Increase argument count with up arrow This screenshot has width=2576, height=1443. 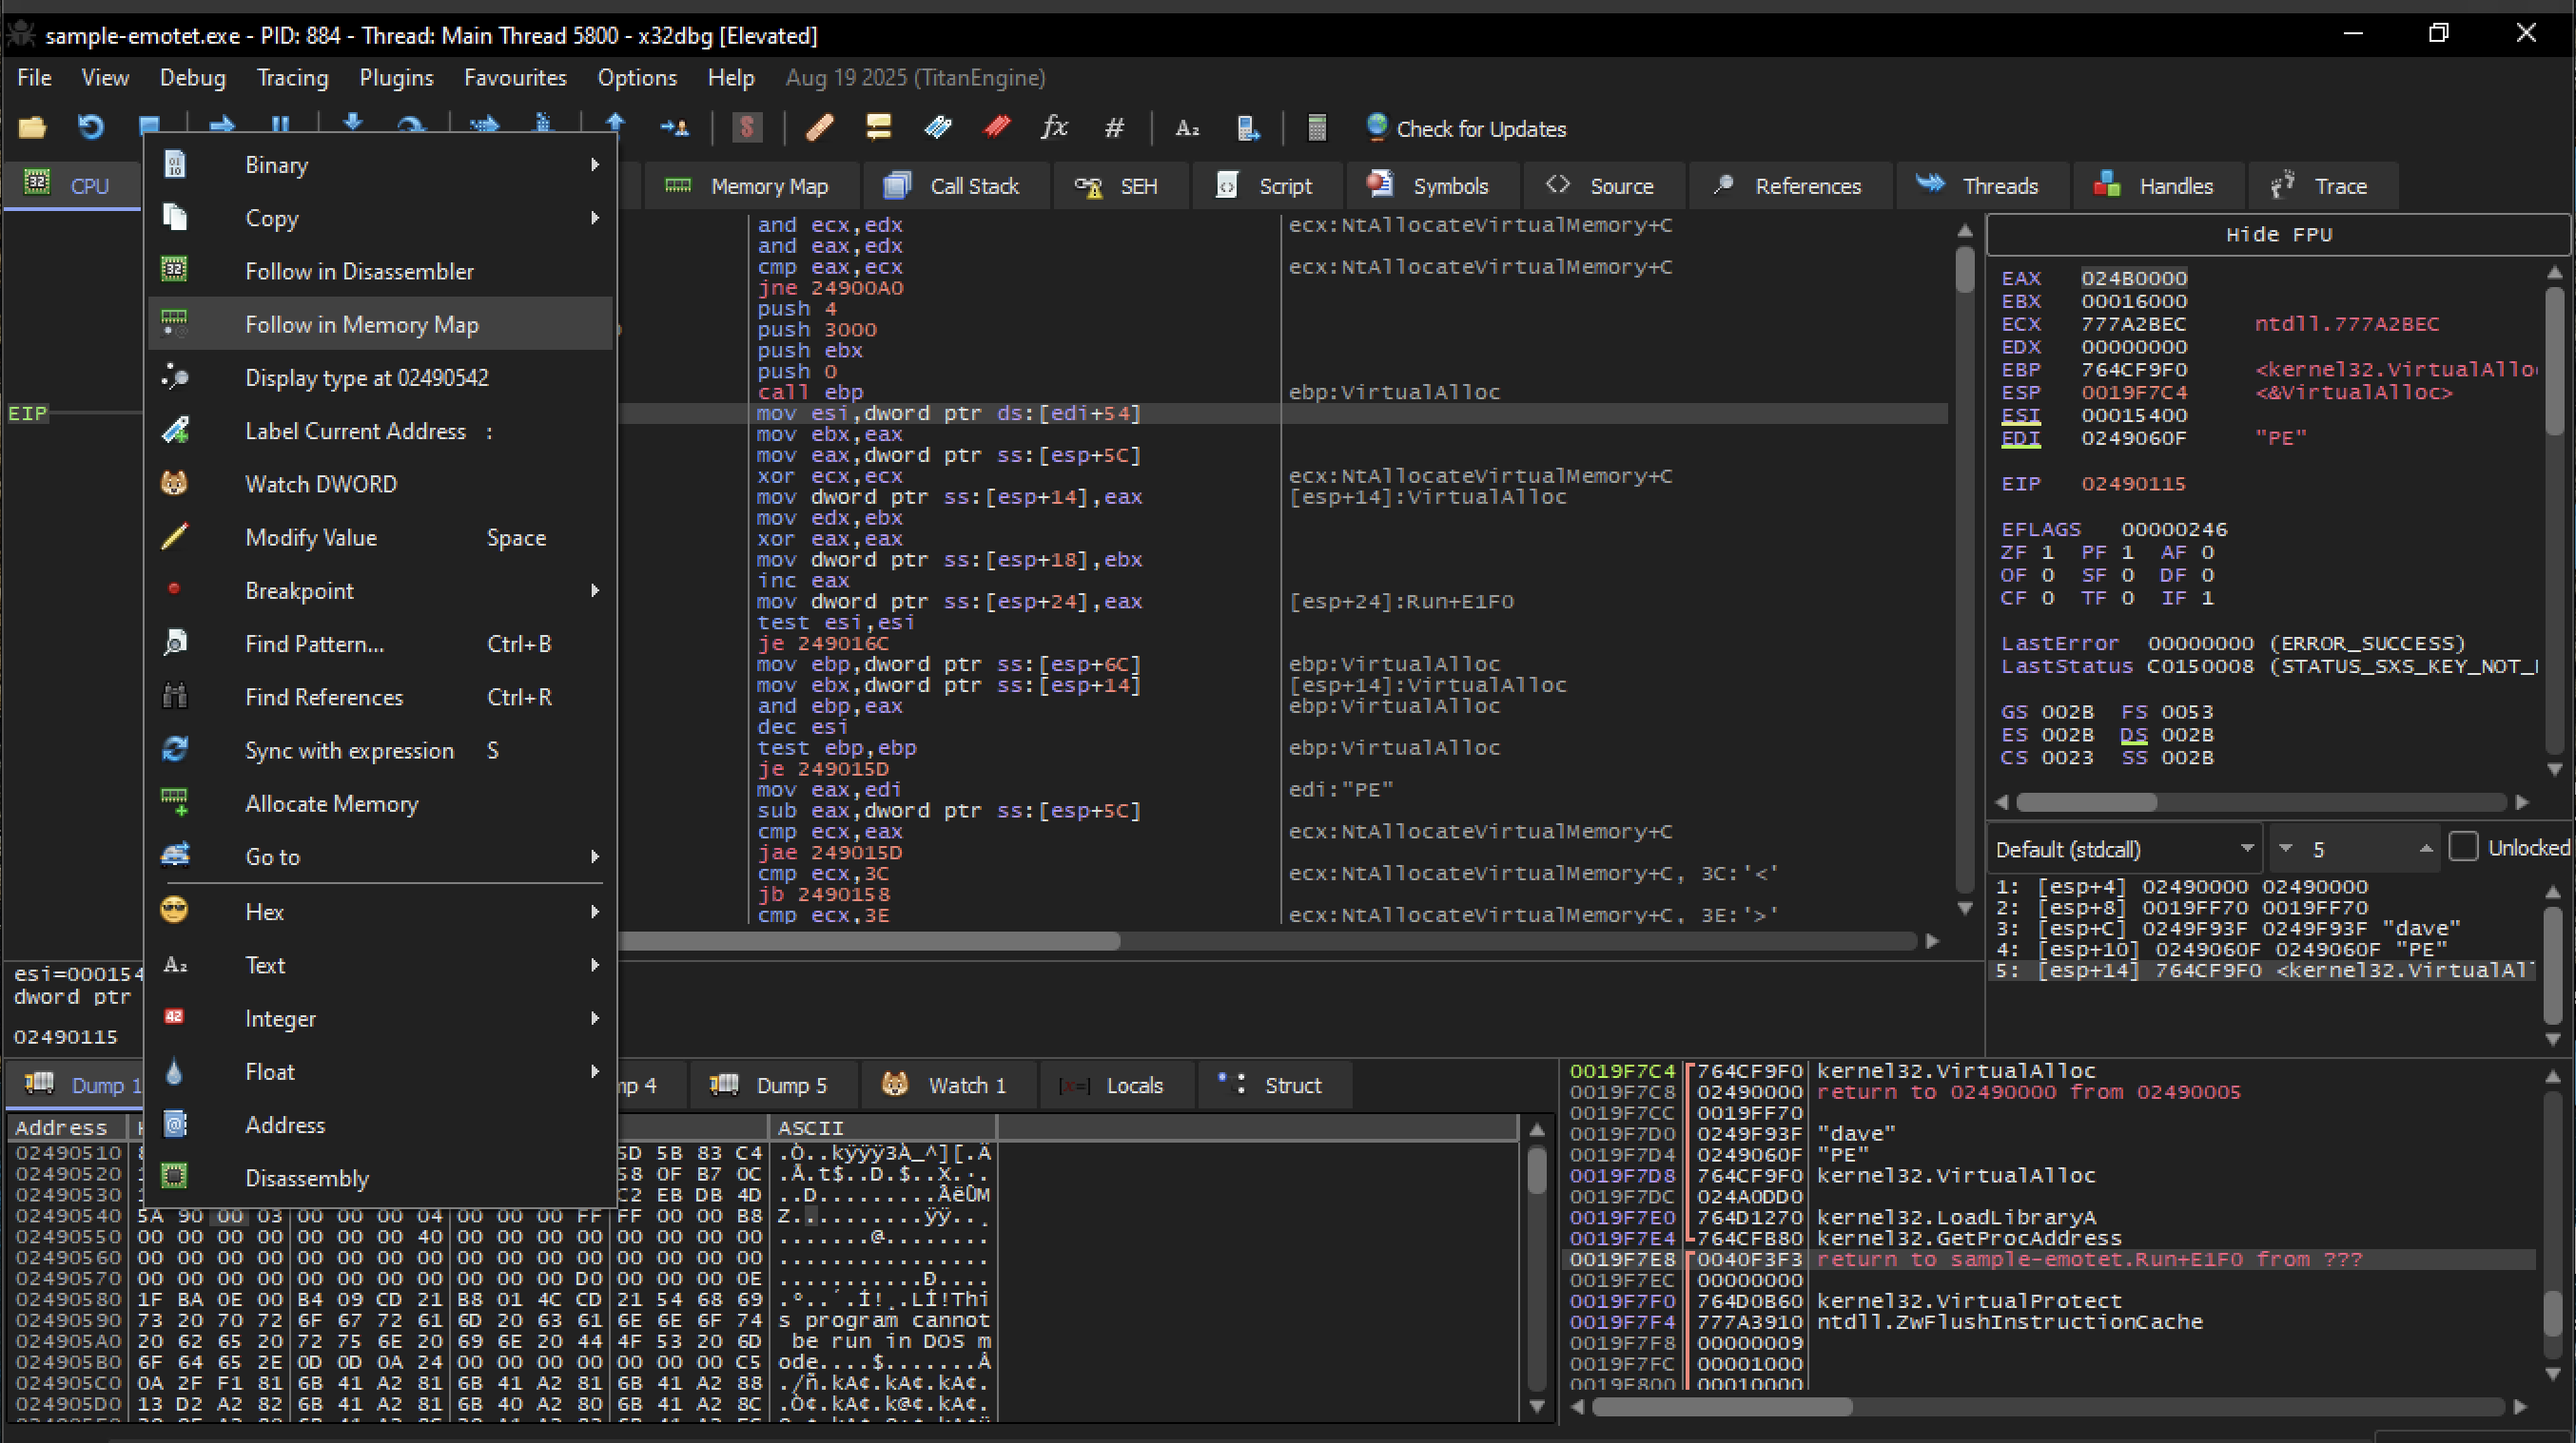point(2426,850)
